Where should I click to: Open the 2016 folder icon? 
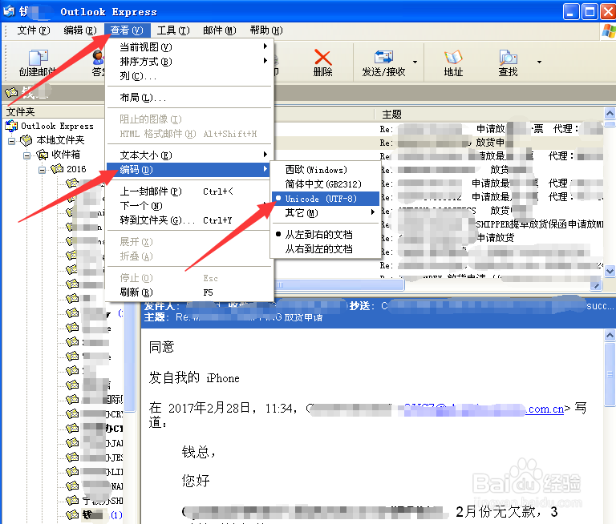coord(57,169)
